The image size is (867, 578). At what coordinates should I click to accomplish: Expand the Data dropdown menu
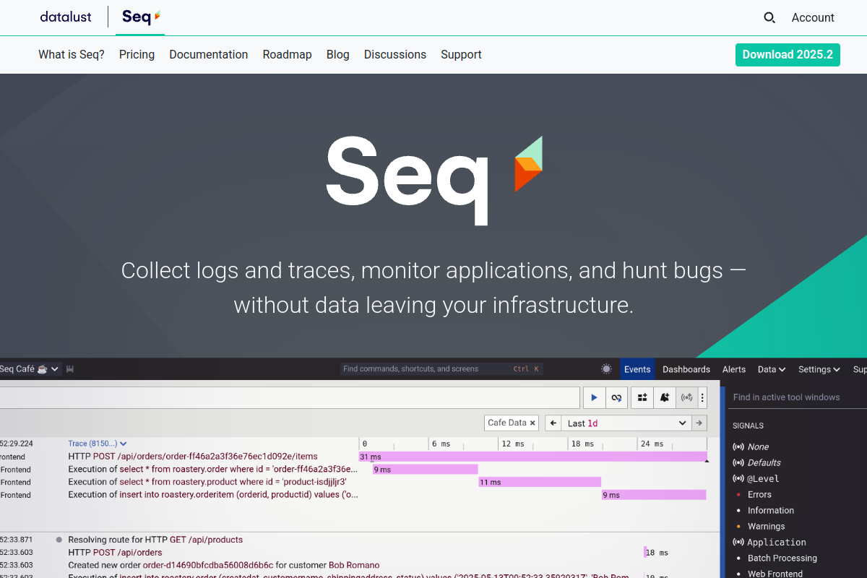(x=772, y=369)
